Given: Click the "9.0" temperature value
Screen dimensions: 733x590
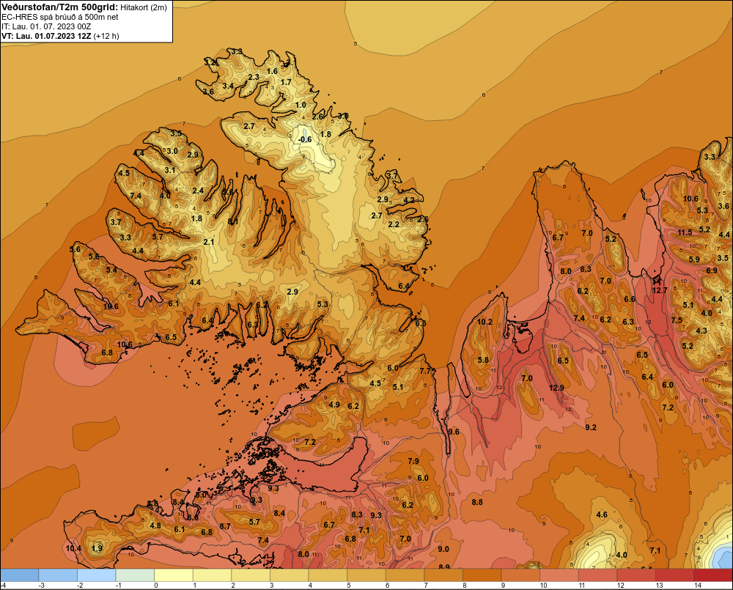Looking at the screenshot, I should [x=443, y=549].
